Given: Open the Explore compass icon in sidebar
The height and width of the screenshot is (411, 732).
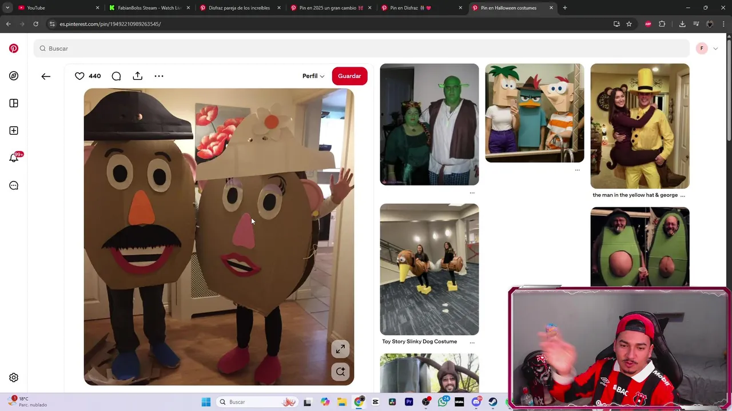Looking at the screenshot, I should click(14, 76).
